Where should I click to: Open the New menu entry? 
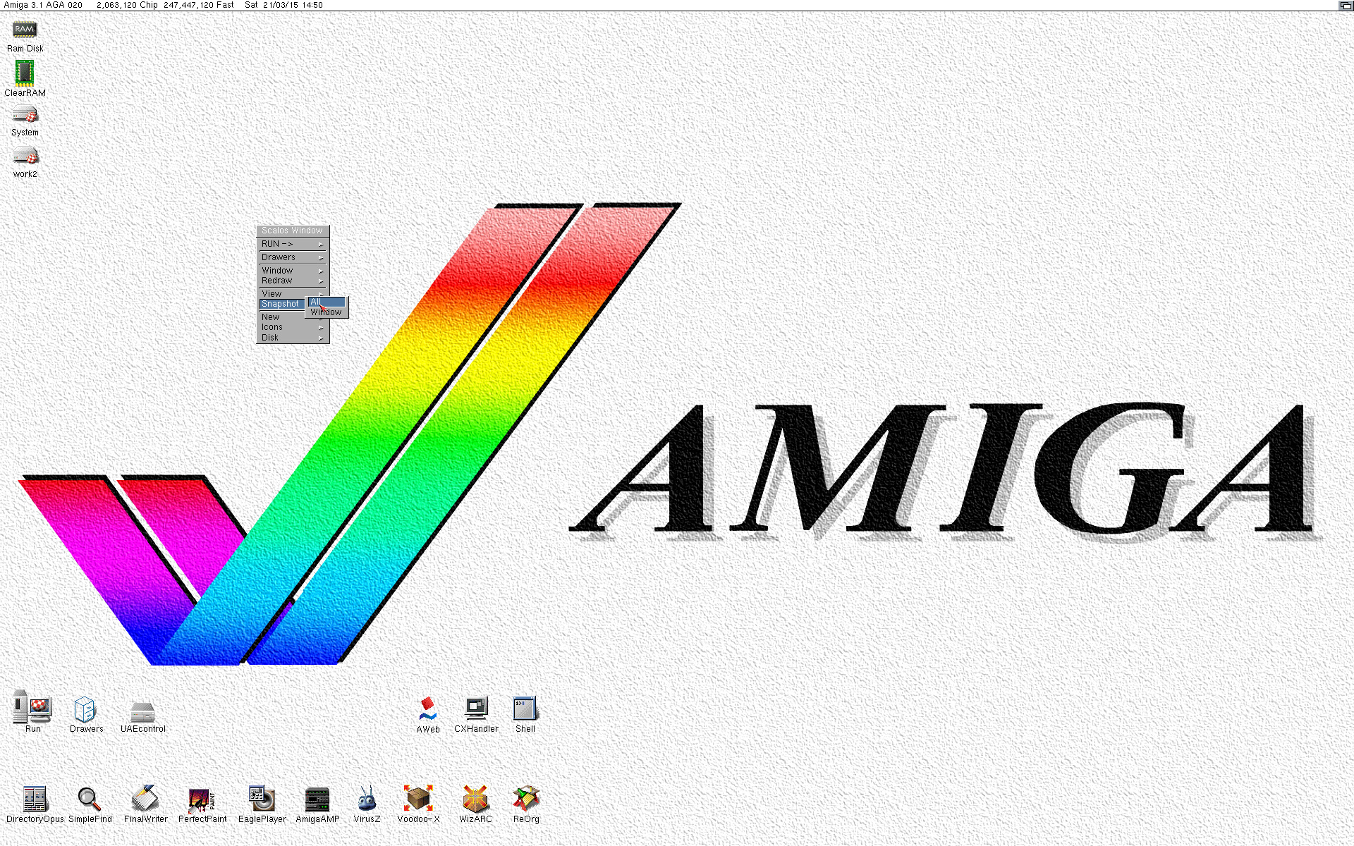pos(292,317)
